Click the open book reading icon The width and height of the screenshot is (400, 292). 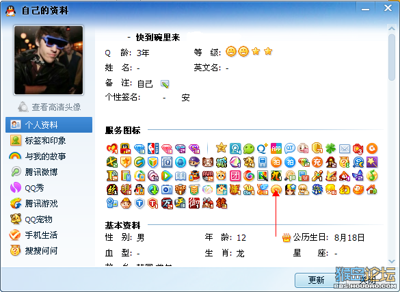click(181, 176)
